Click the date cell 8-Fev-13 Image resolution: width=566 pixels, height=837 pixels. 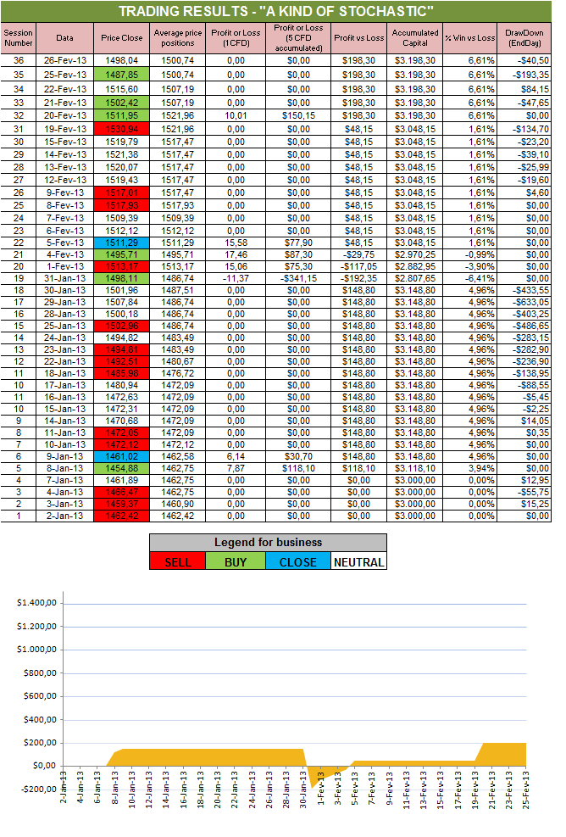(64, 205)
